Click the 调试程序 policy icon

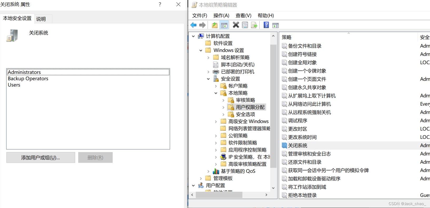tap(284, 121)
